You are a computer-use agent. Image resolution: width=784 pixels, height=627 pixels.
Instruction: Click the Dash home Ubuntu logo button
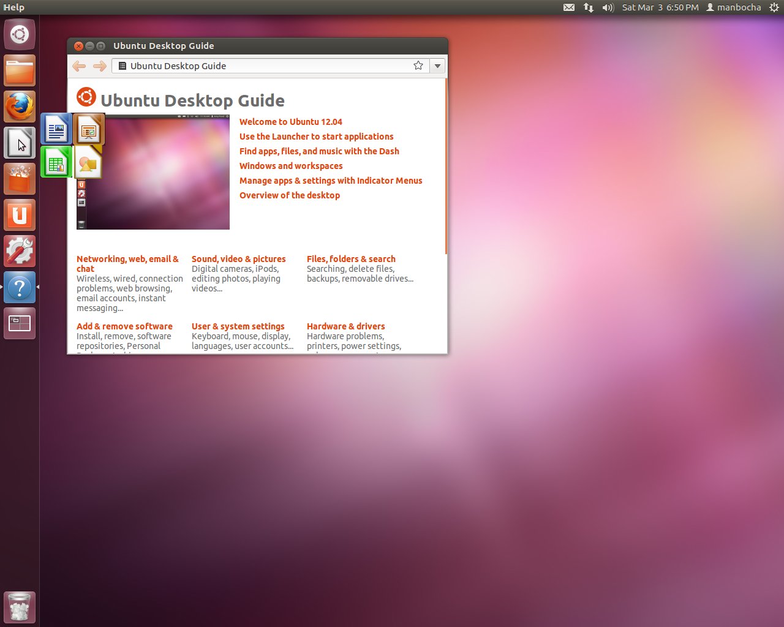pos(20,34)
